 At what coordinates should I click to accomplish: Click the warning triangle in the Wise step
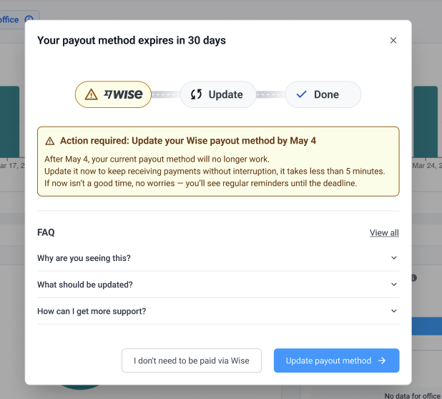tap(91, 94)
